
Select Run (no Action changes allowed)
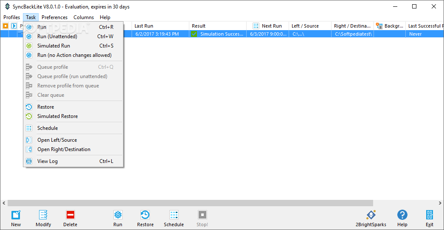coord(73,55)
